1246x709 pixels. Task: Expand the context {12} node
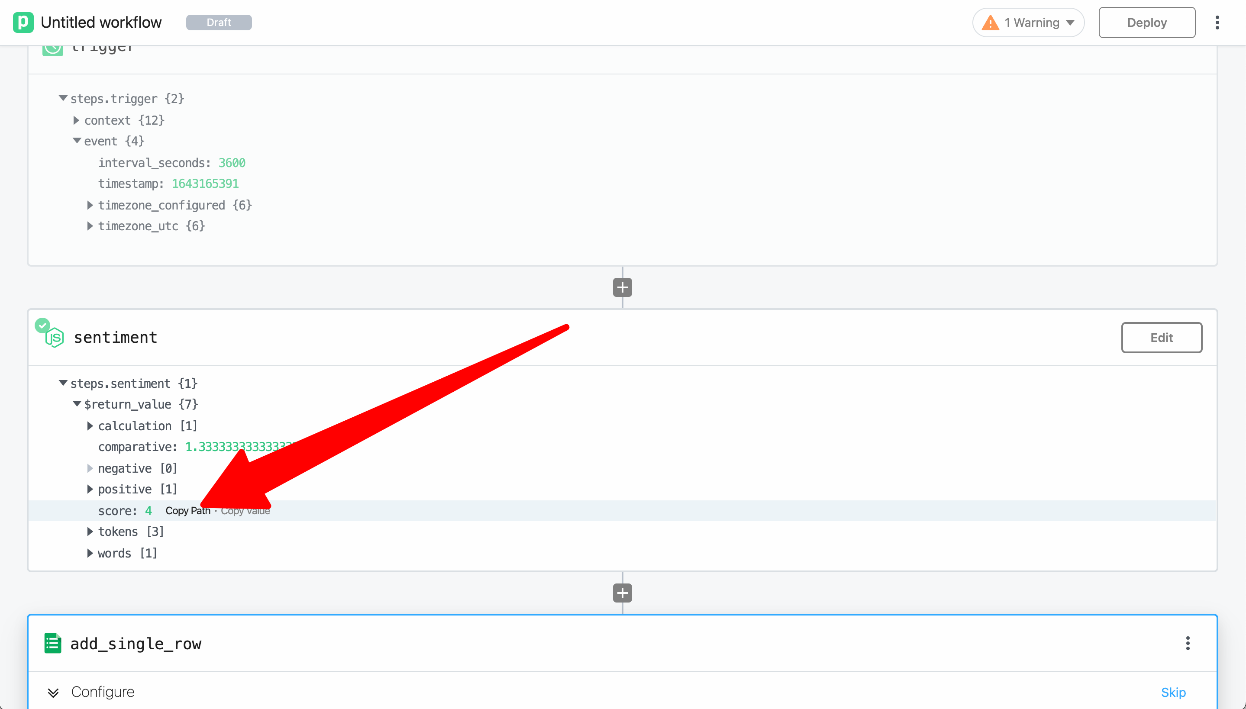76,120
